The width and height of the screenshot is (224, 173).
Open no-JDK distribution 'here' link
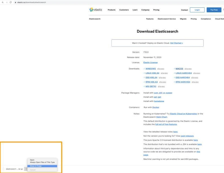click(x=199, y=144)
